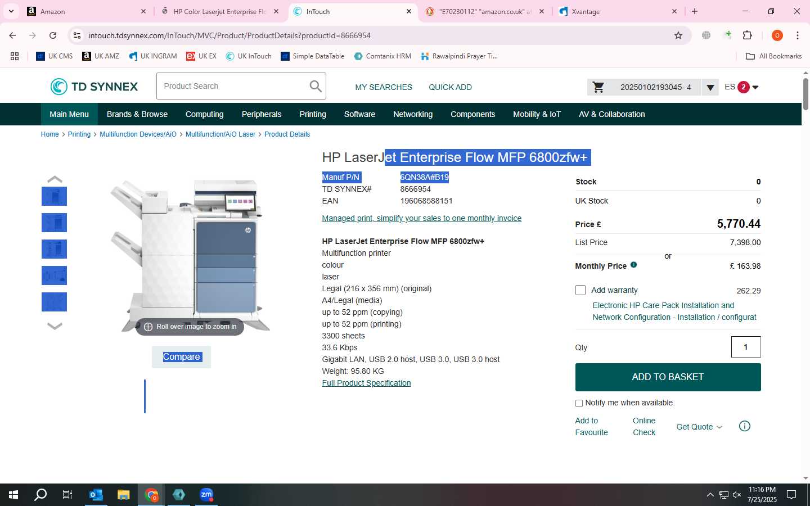Open the ES account dropdown
This screenshot has height=506, width=810.
pyautogui.click(x=742, y=87)
